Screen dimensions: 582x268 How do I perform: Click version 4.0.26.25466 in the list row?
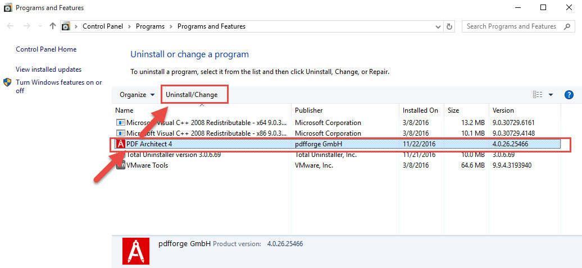coord(510,144)
